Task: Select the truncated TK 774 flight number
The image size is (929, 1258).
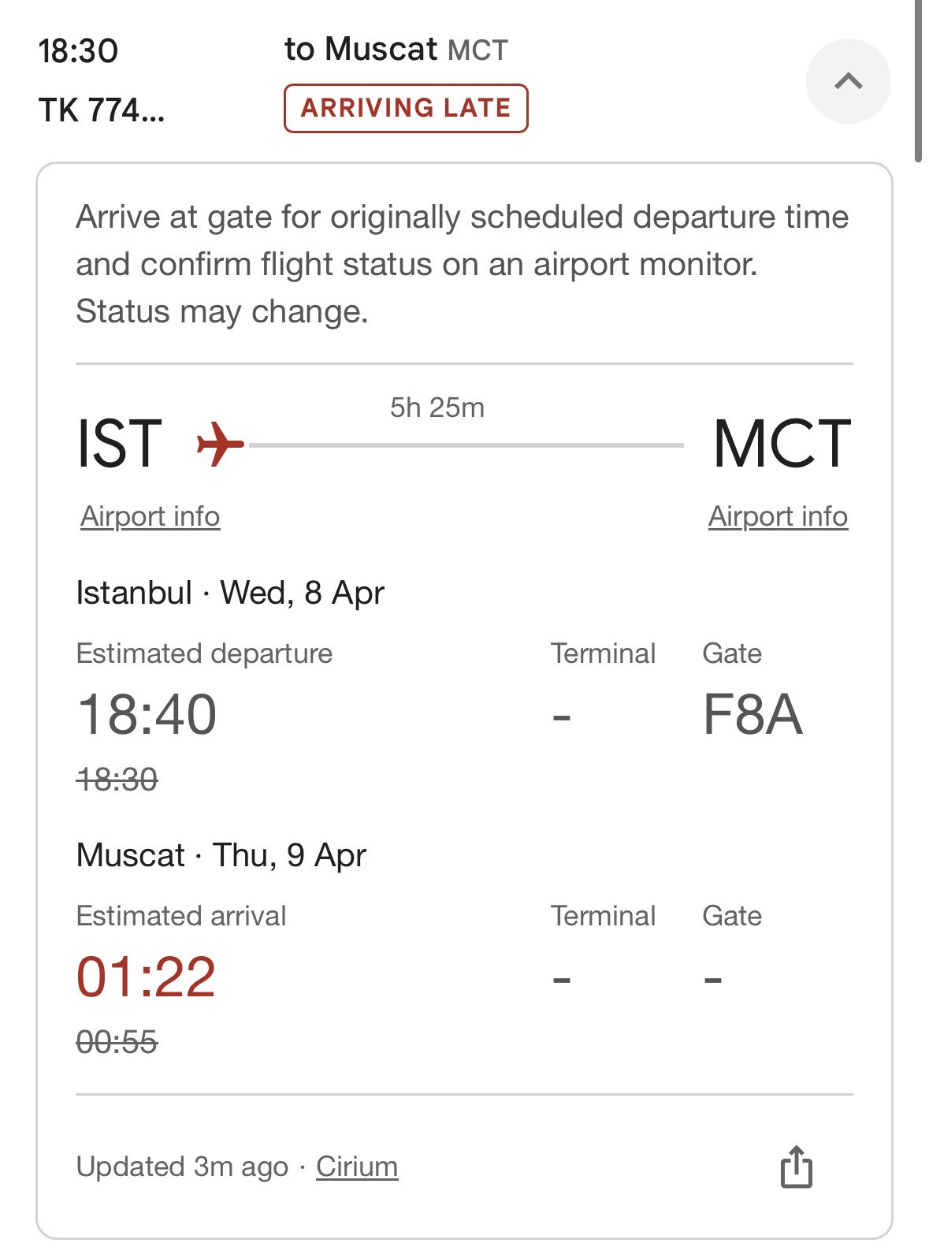Action: point(102,110)
